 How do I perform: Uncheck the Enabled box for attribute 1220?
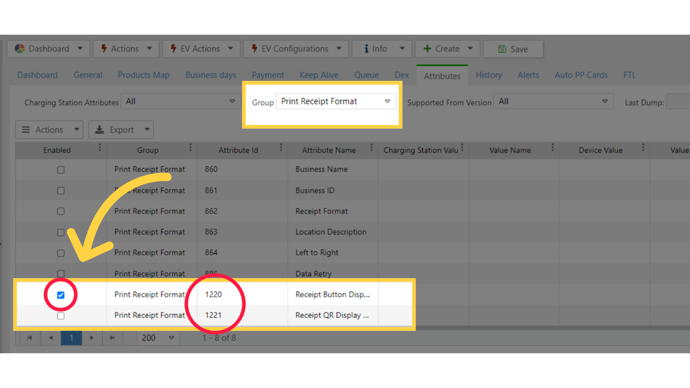[61, 295]
